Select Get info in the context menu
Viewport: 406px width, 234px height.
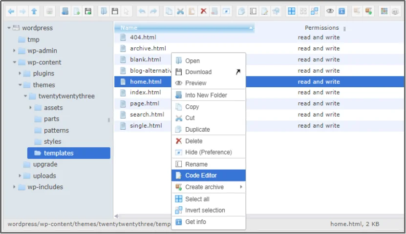[209, 222]
